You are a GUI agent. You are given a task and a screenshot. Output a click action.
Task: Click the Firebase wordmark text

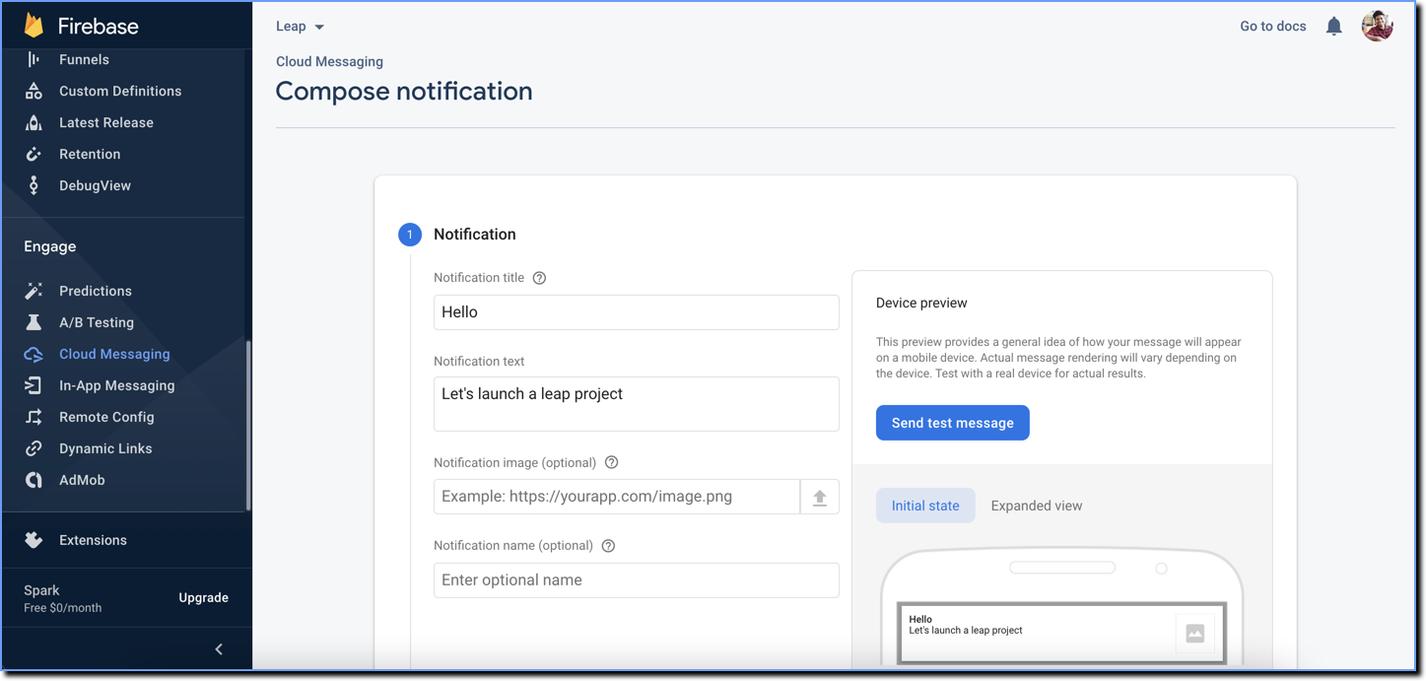pyautogui.click(x=99, y=26)
